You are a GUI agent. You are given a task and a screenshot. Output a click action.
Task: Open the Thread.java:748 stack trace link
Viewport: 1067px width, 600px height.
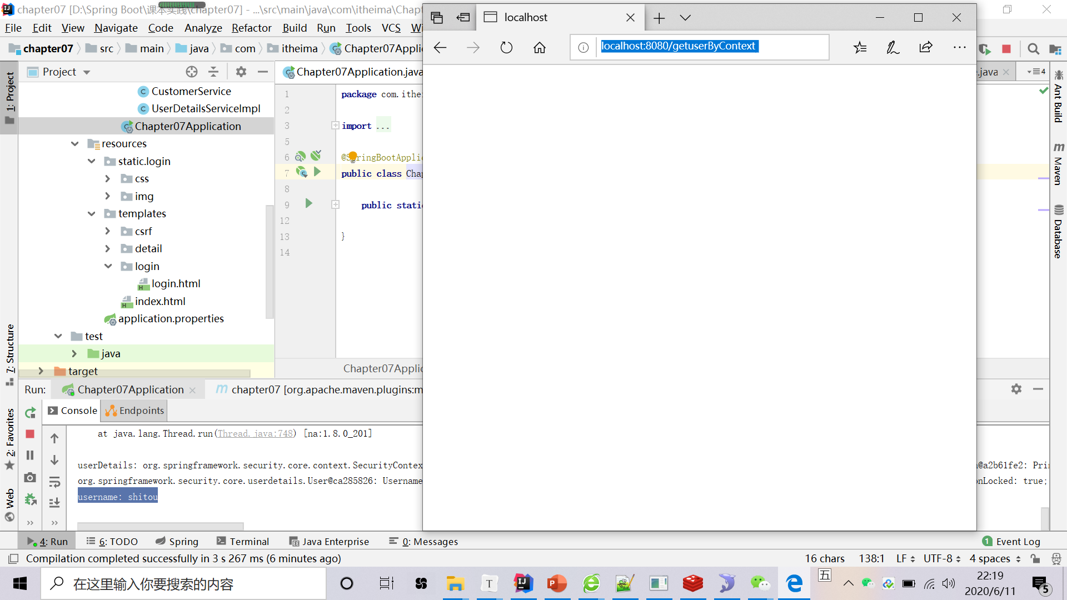pyautogui.click(x=255, y=433)
